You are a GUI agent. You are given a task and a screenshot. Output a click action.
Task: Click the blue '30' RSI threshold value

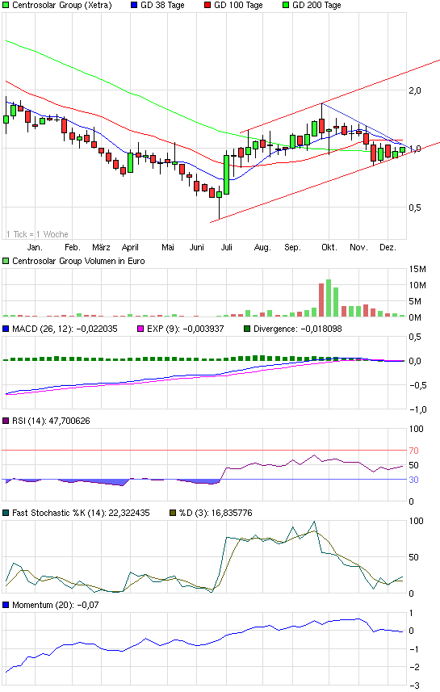[x=413, y=480]
